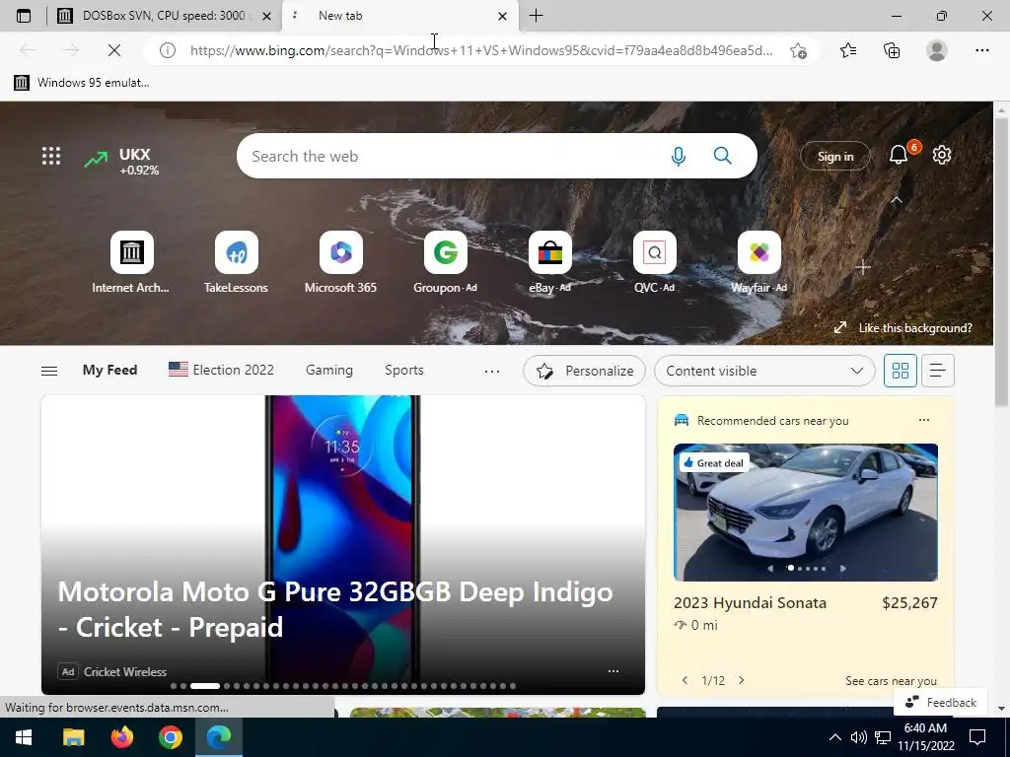The height and width of the screenshot is (757, 1010).
Task: Select Sports feed tab
Action: point(403,371)
